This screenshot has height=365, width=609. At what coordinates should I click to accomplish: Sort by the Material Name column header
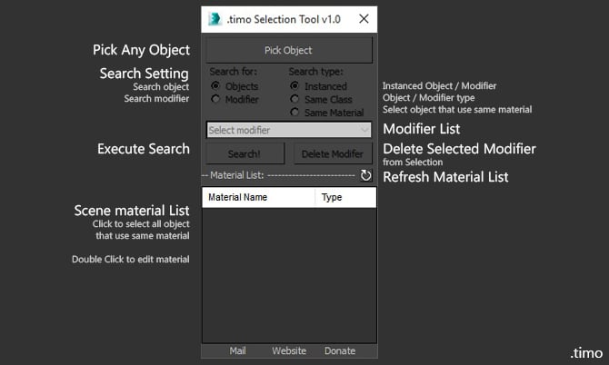(x=259, y=197)
